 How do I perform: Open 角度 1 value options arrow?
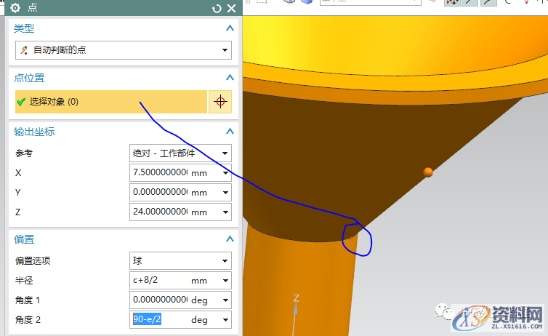[225, 300]
